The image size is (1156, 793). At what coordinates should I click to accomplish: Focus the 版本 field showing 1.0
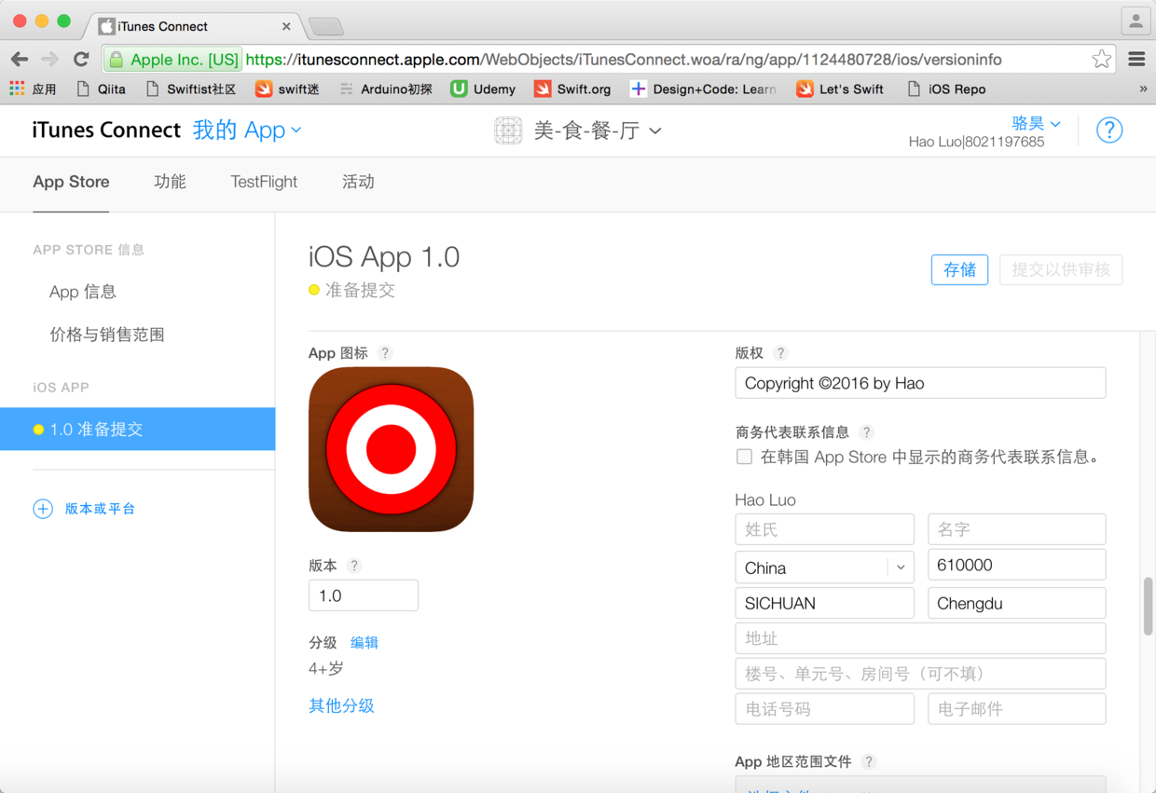pos(364,595)
